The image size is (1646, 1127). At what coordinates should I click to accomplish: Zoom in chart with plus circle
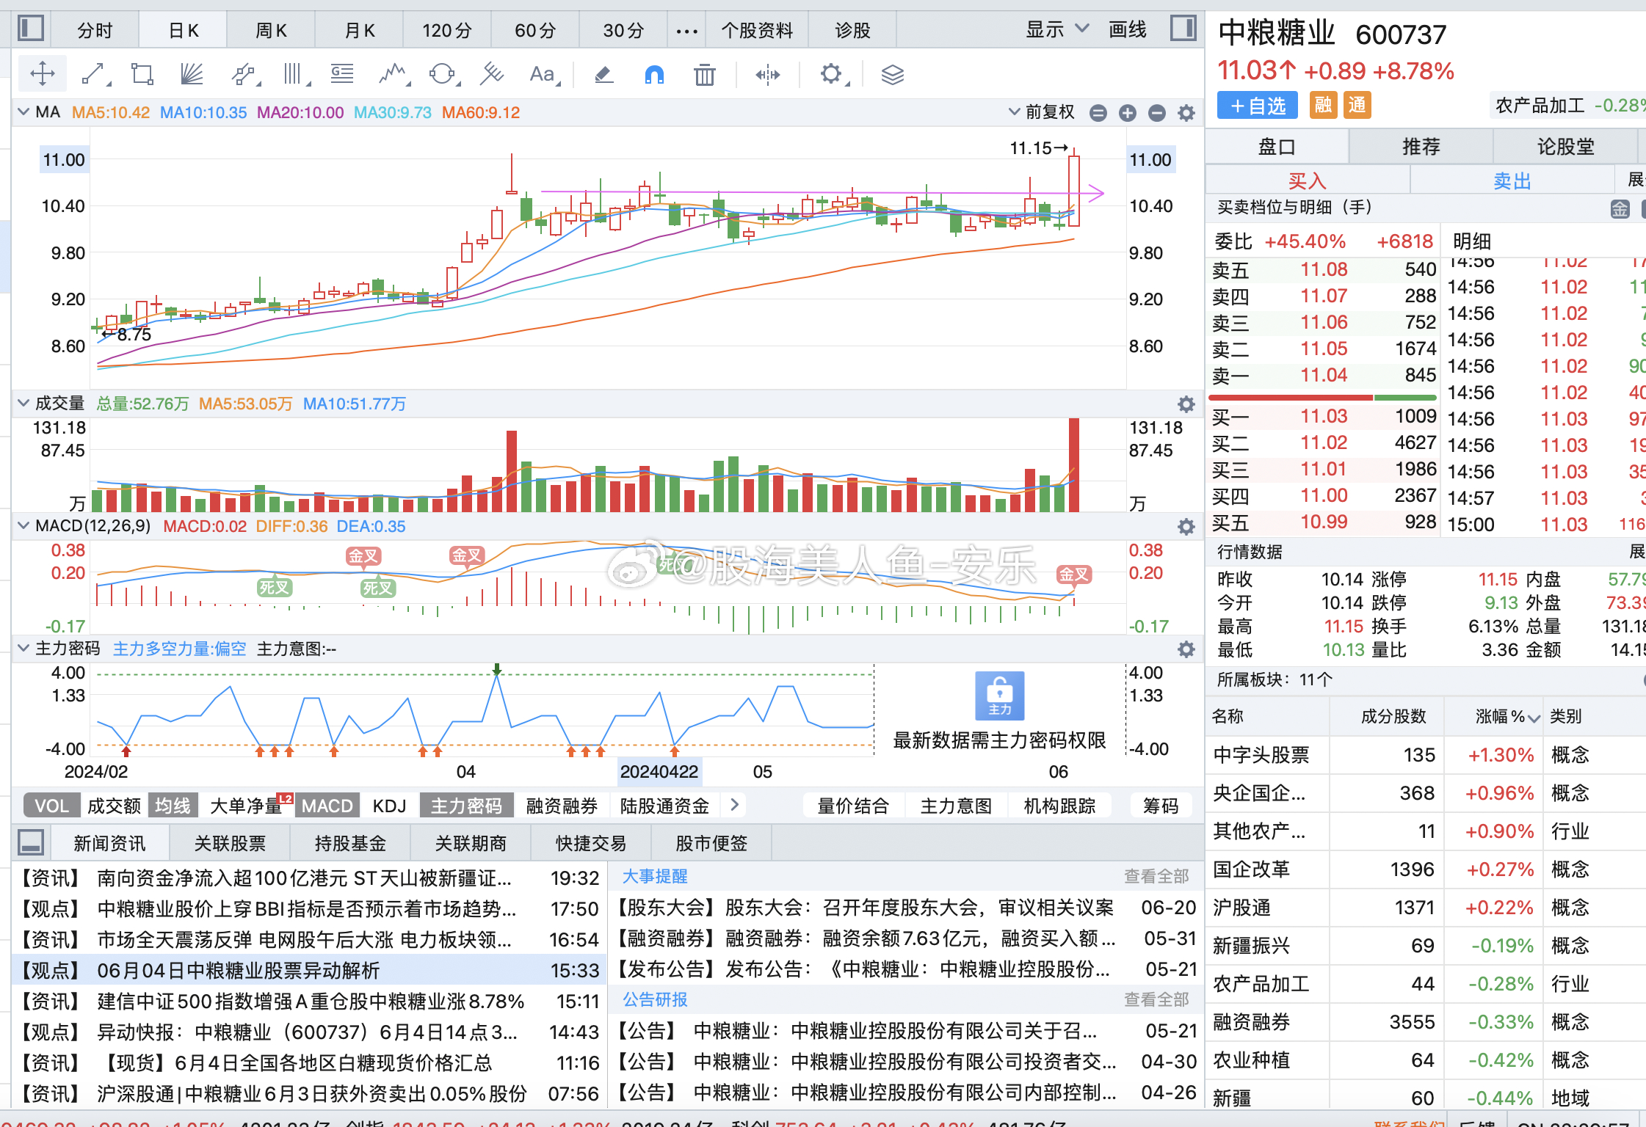[x=1128, y=113]
